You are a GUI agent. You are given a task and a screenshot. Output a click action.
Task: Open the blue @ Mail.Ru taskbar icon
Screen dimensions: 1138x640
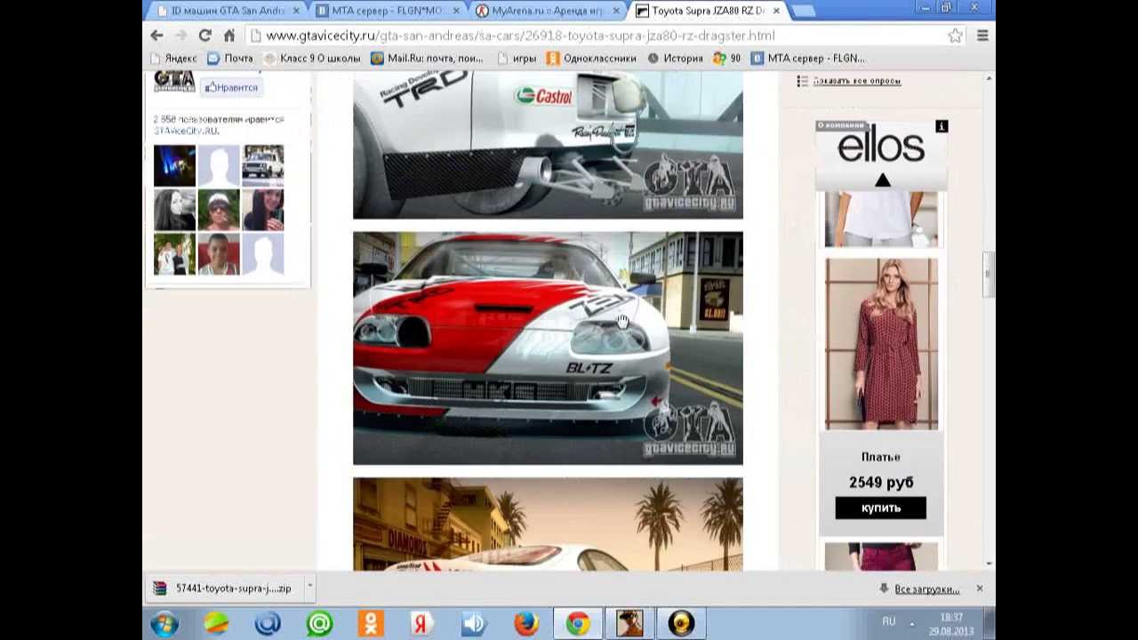(268, 623)
